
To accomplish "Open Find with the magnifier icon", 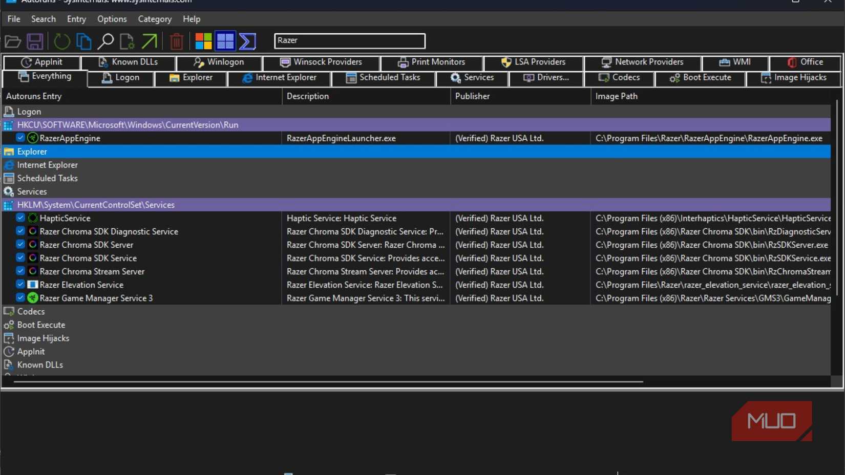I will tap(105, 41).
